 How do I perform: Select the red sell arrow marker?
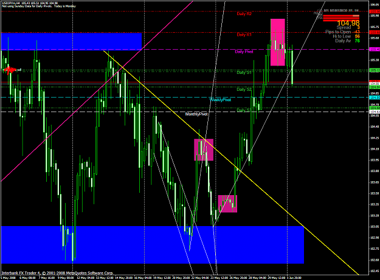(x=10, y=70)
